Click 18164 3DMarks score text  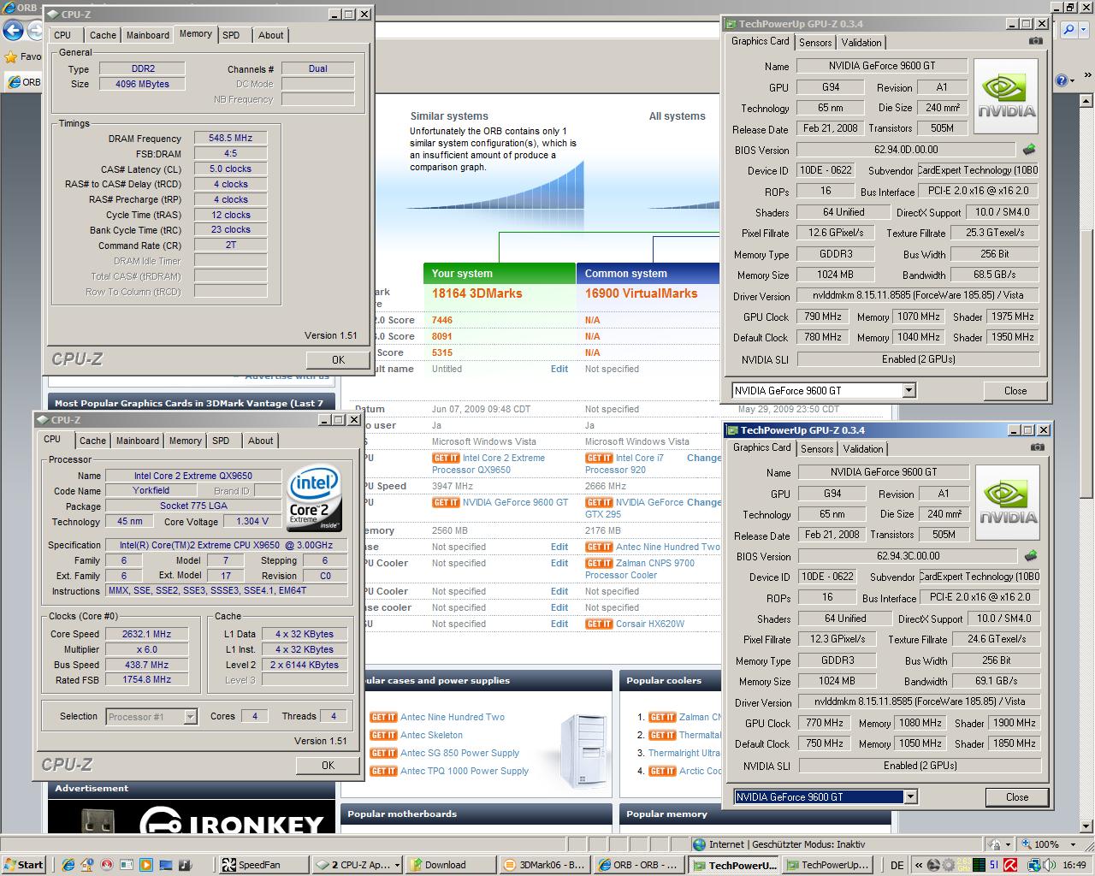pyautogui.click(x=476, y=293)
